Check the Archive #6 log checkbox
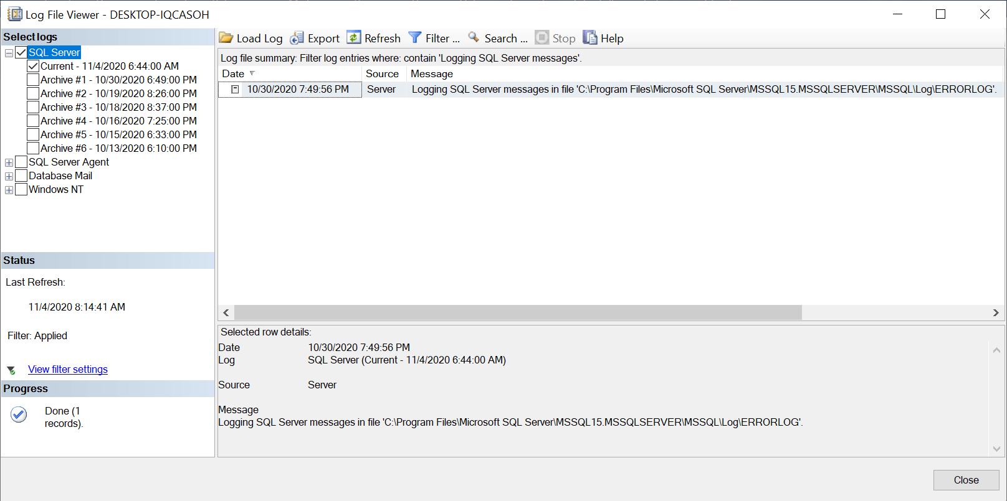The image size is (1007, 501). point(33,148)
